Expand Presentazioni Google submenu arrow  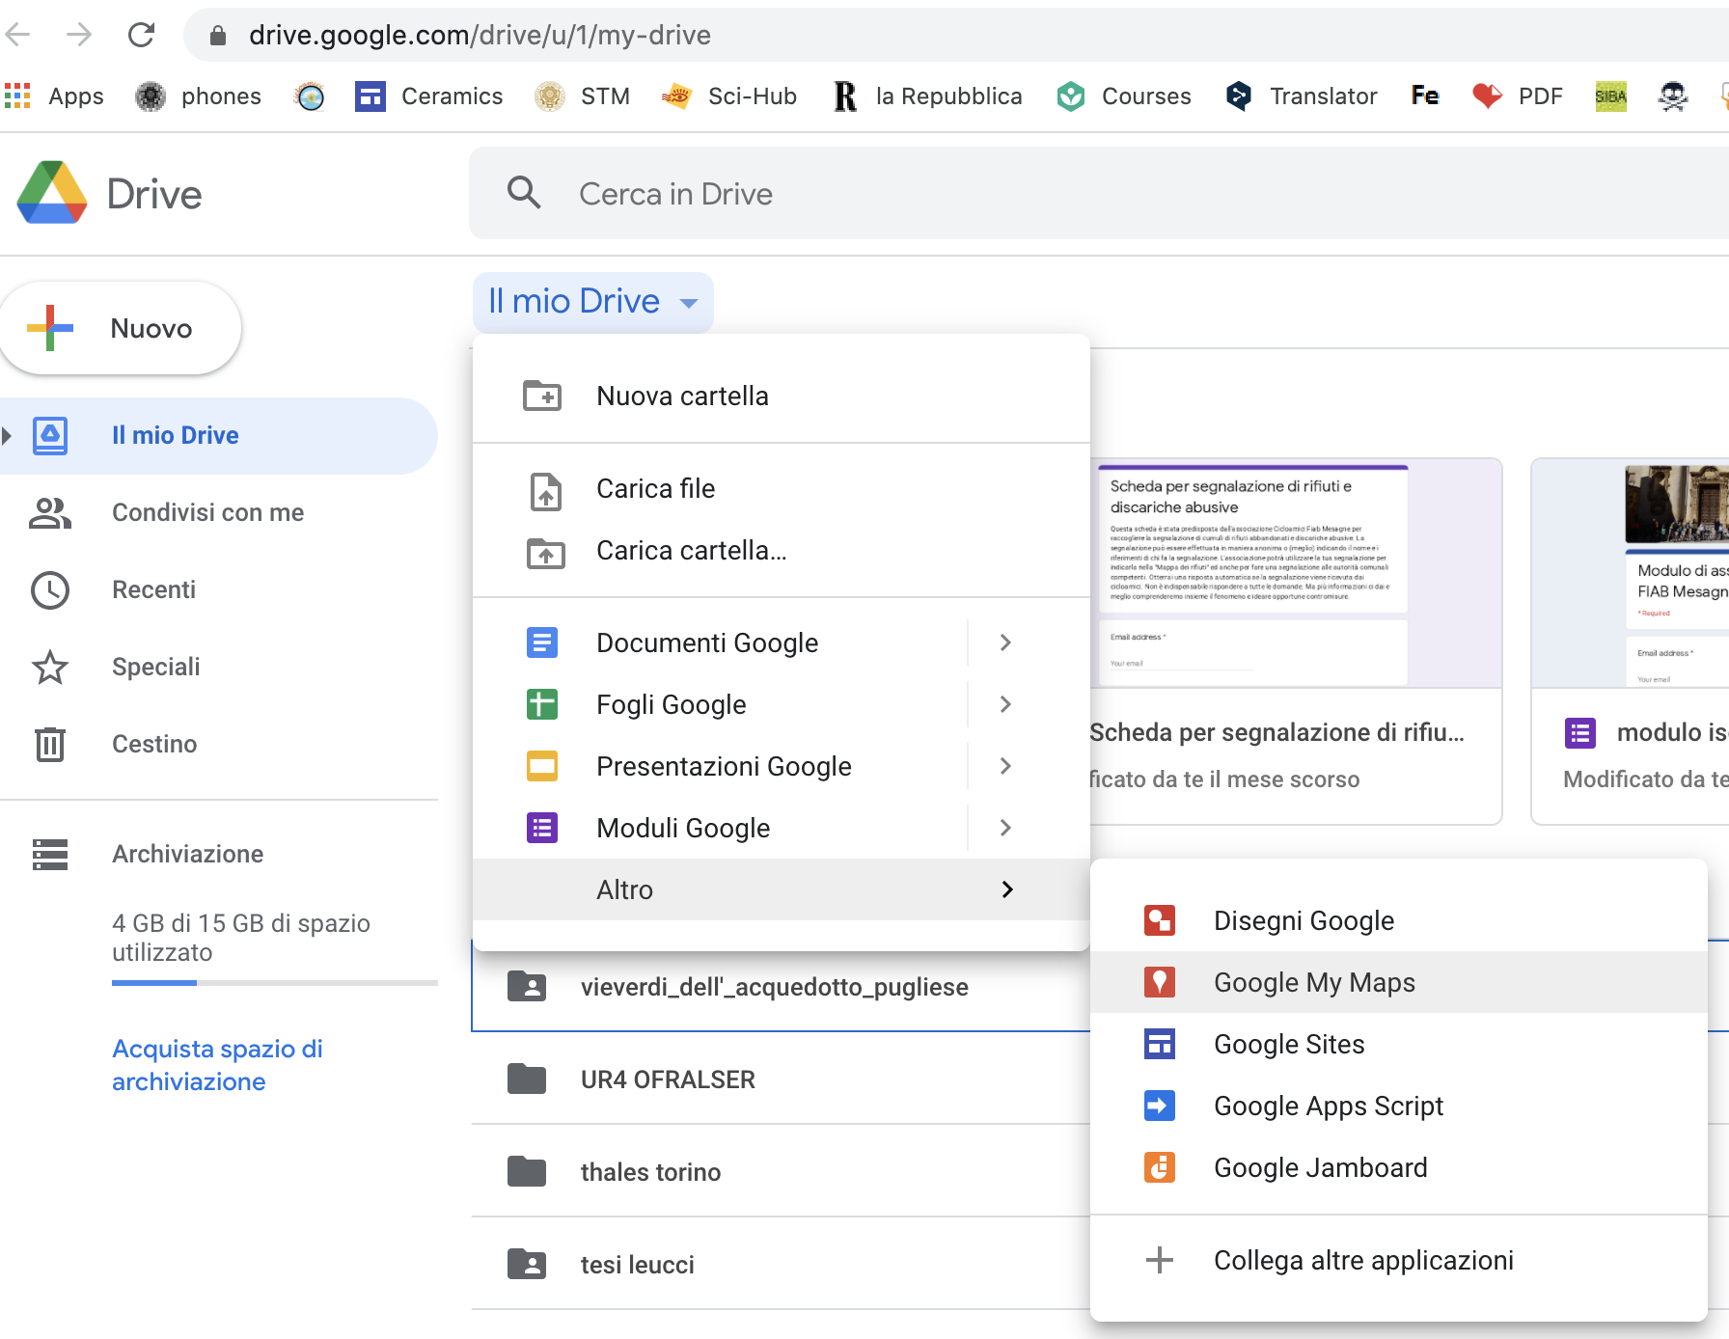point(1005,766)
